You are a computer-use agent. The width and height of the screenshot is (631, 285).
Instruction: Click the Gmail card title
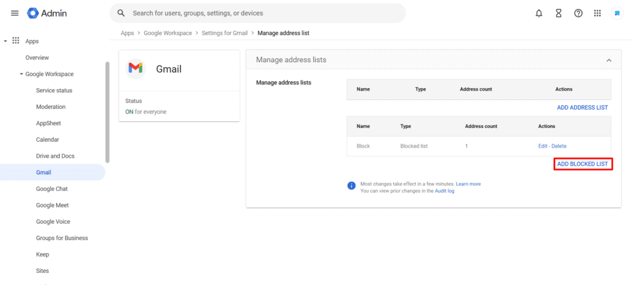click(169, 69)
